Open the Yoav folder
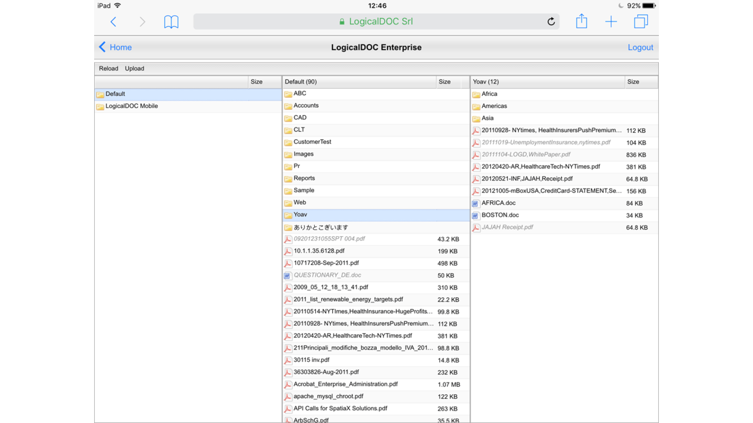 [x=299, y=214]
